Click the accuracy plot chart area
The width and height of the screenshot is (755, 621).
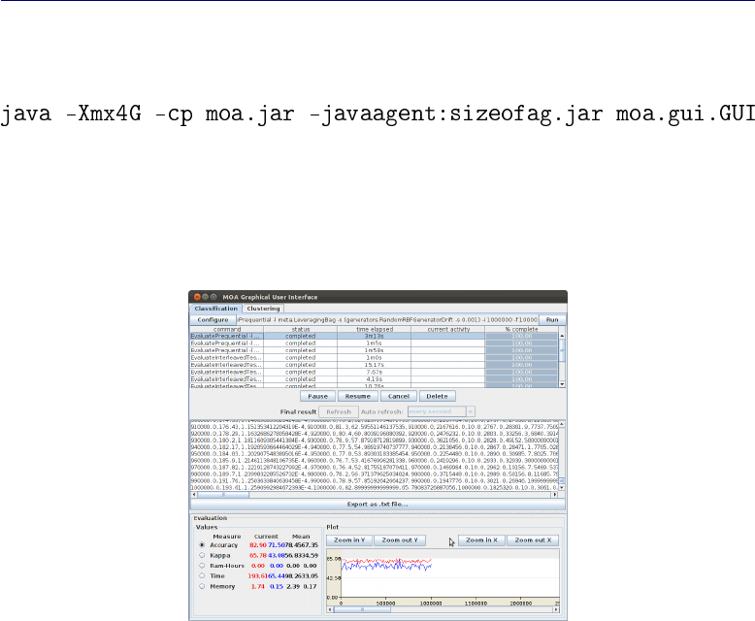[x=450, y=575]
